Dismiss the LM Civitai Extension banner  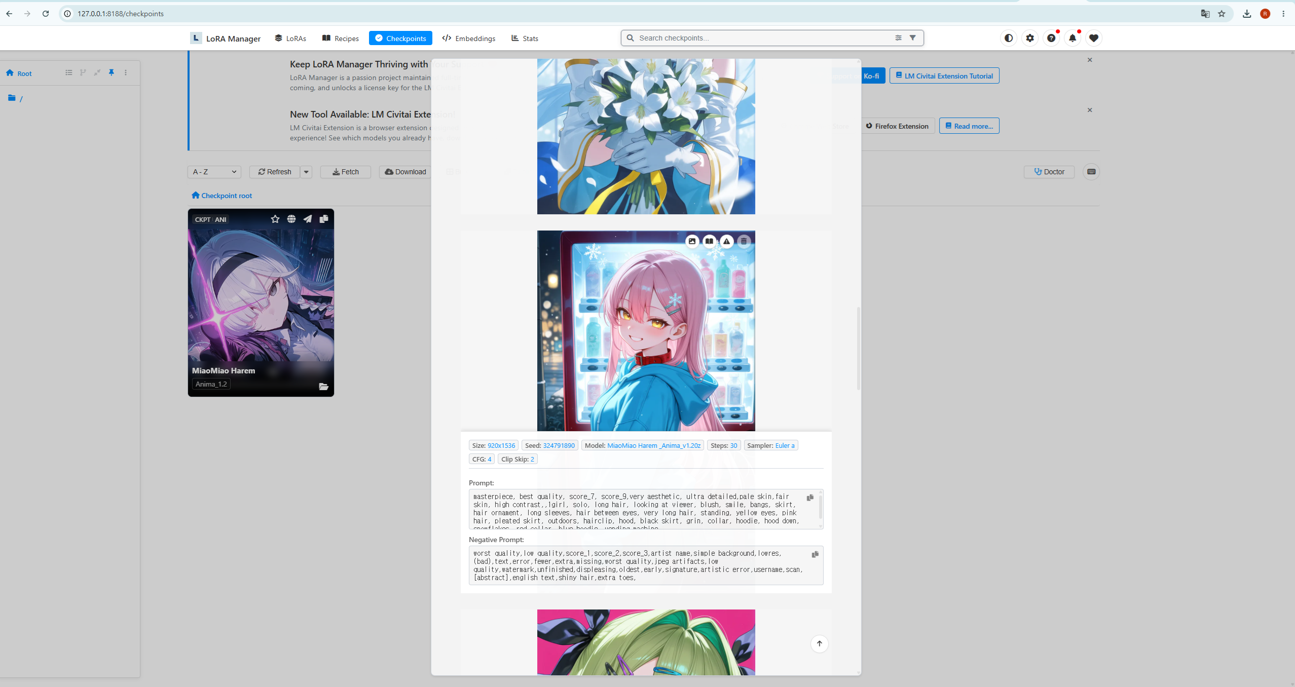pyautogui.click(x=1090, y=110)
